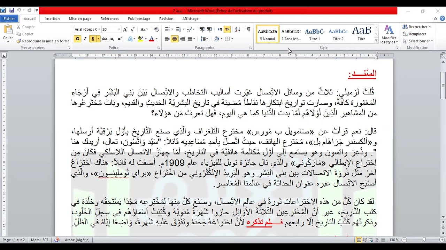Switch to Mise en page tab
446x250 pixels.
[x=80, y=19]
